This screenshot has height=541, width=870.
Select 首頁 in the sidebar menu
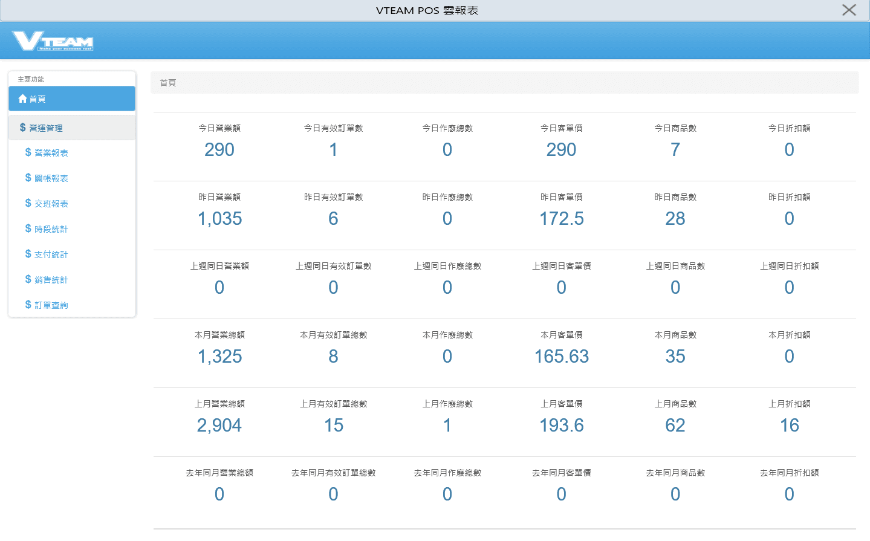pyautogui.click(x=37, y=99)
